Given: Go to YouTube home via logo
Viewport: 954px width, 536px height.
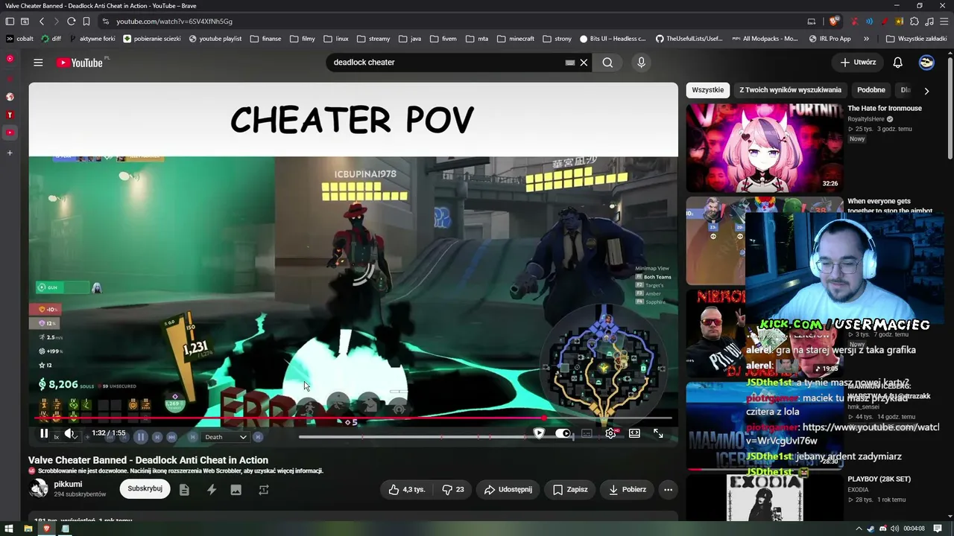Looking at the screenshot, I should click(x=80, y=63).
